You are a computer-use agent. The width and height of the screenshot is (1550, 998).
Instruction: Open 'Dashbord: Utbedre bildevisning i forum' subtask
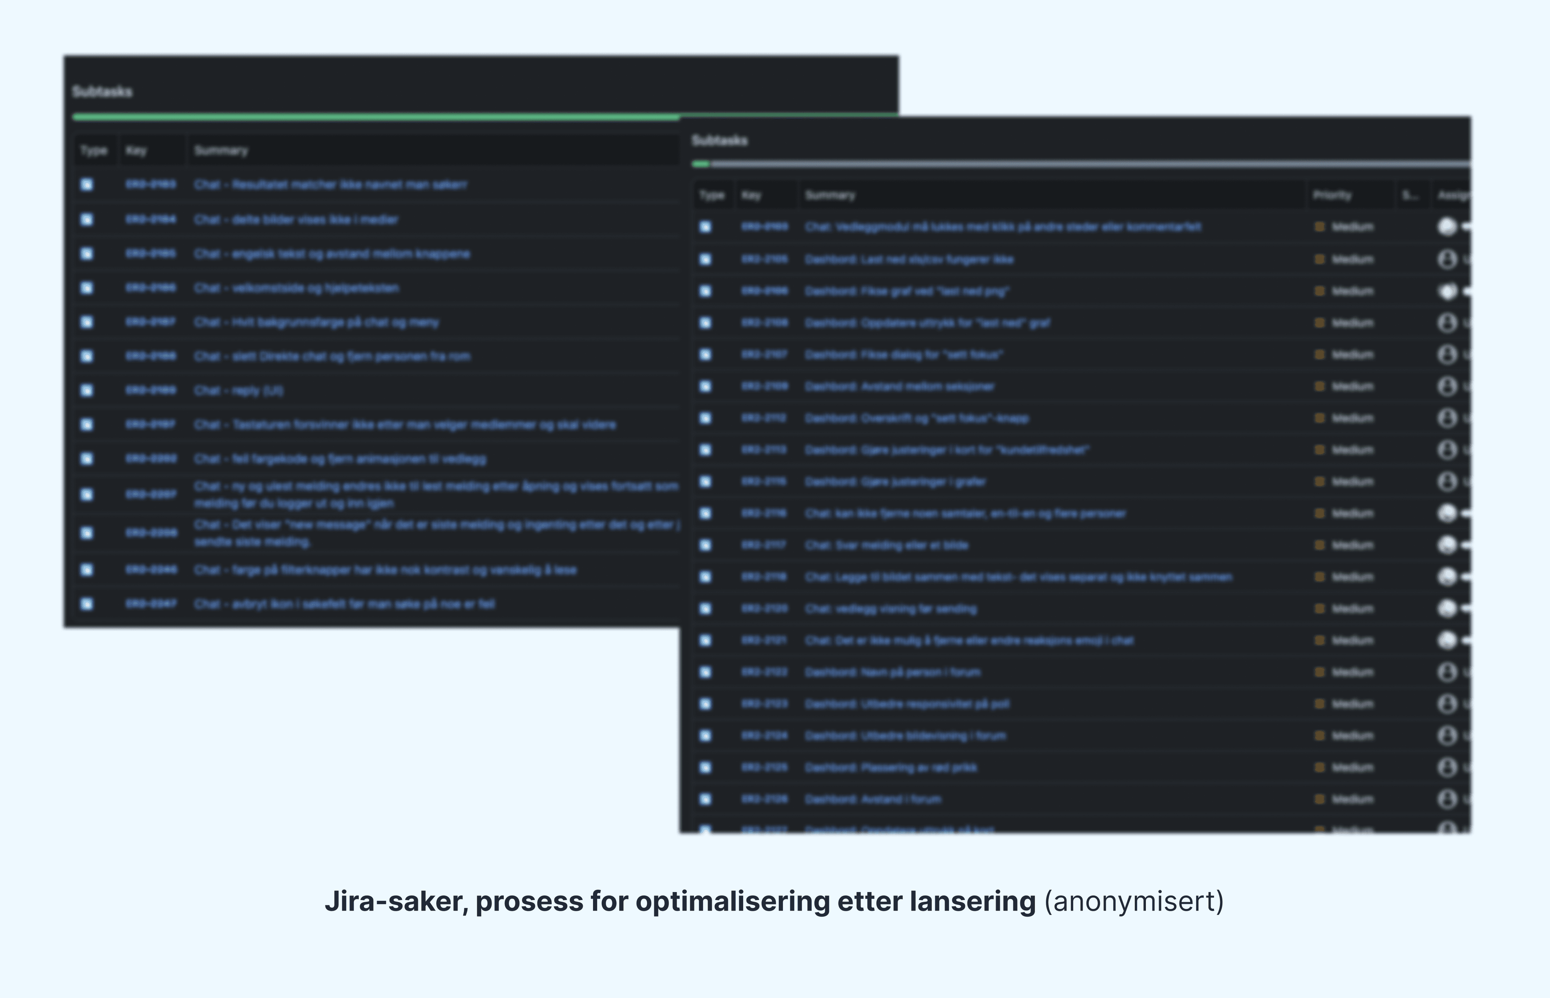905,736
